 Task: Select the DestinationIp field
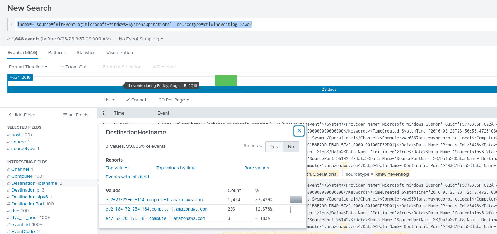(x=26, y=190)
